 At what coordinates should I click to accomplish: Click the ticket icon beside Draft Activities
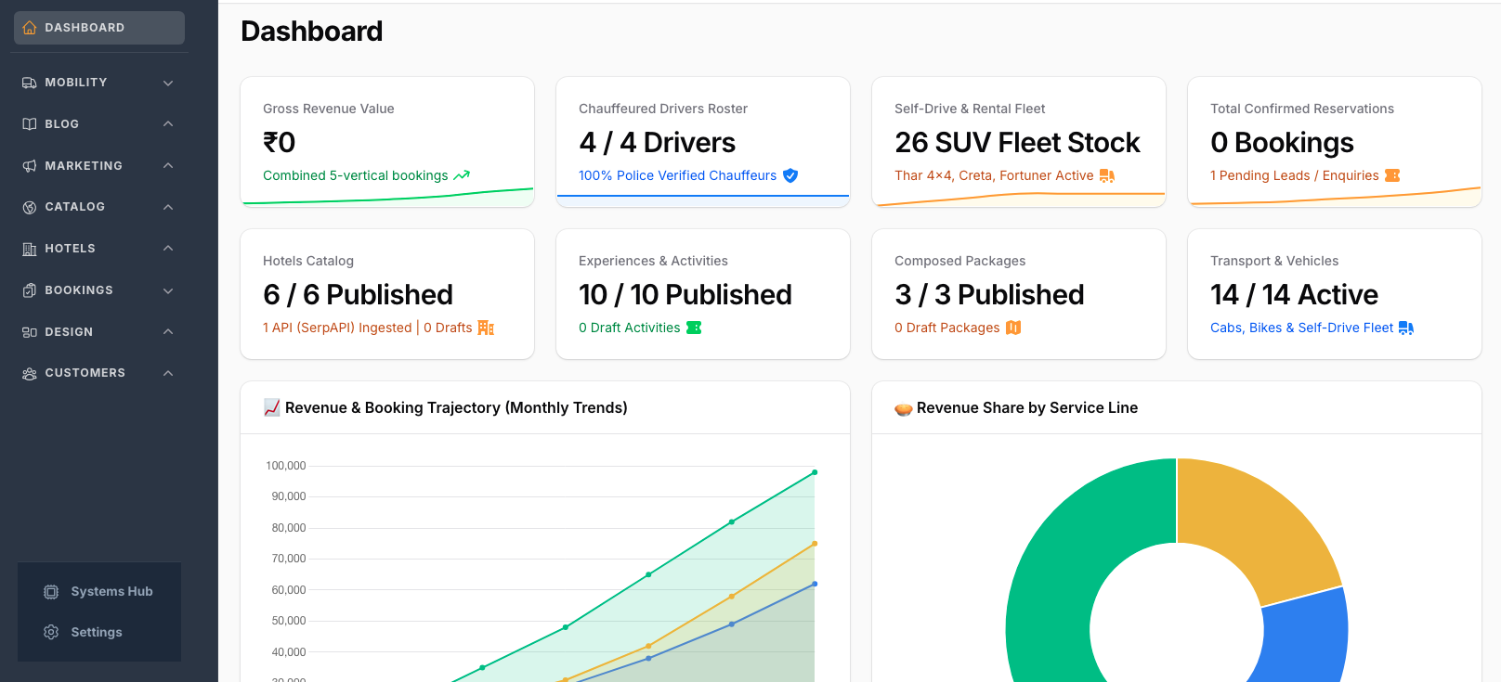click(694, 328)
